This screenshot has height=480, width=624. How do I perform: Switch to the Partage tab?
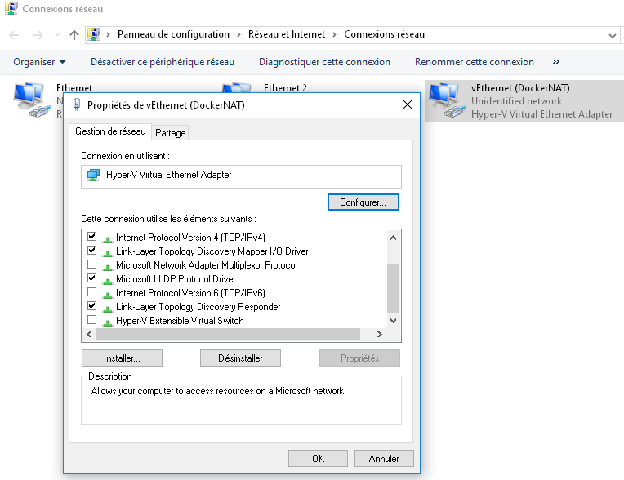click(x=171, y=133)
